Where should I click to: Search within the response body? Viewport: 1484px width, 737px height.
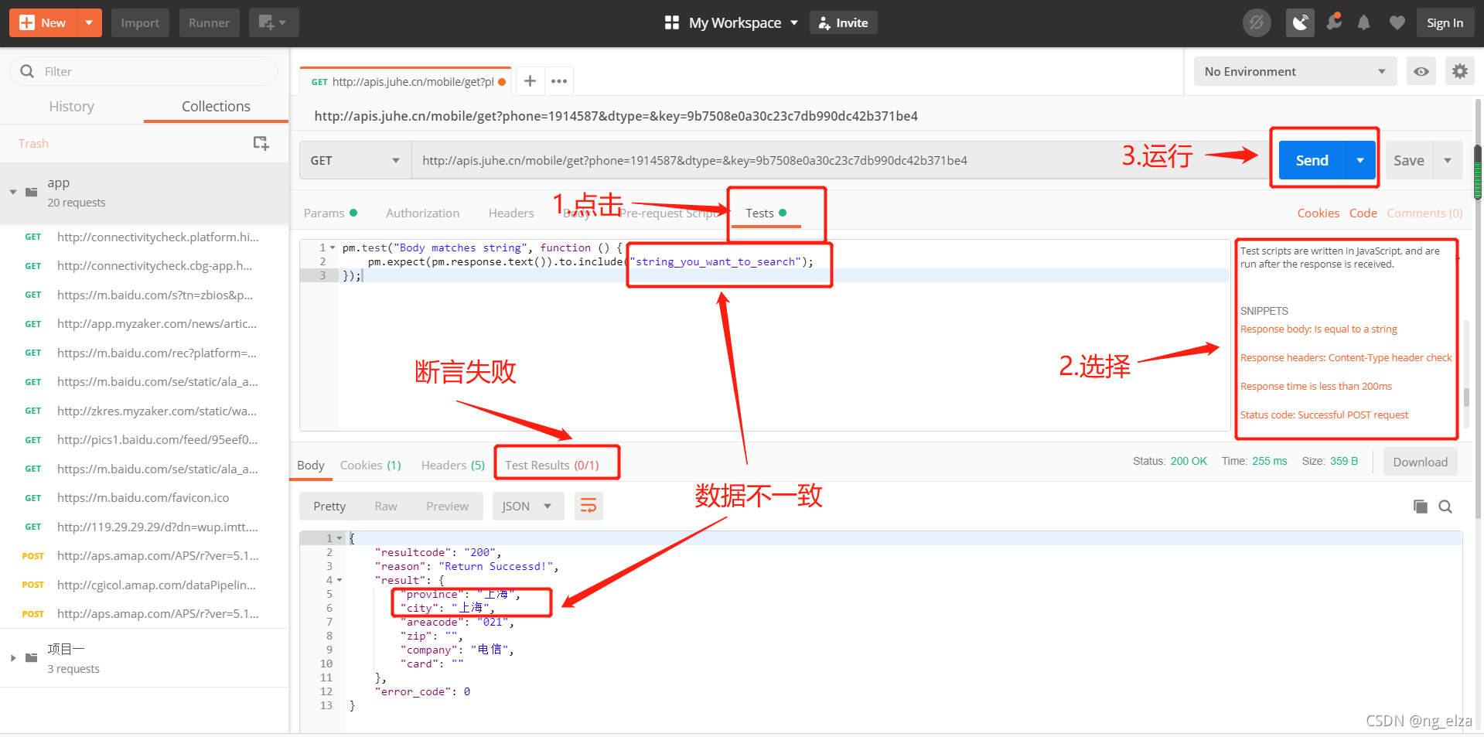click(x=1445, y=507)
